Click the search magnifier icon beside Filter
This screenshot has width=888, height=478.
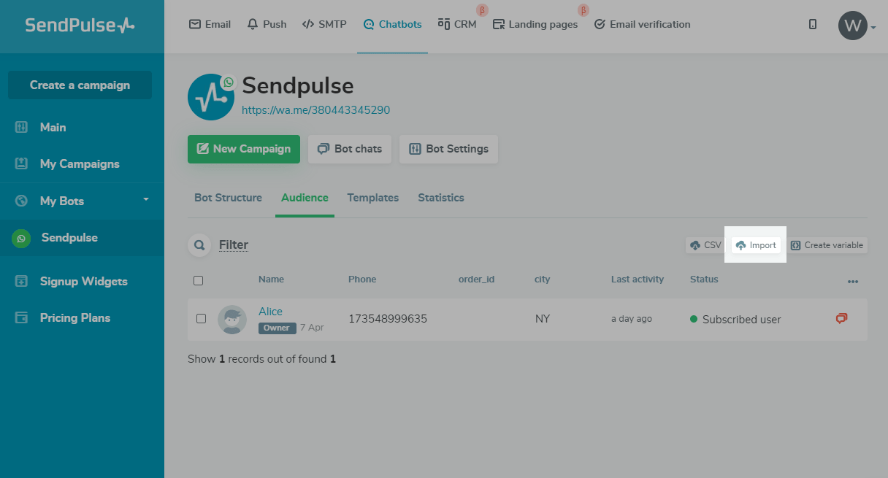[199, 245]
